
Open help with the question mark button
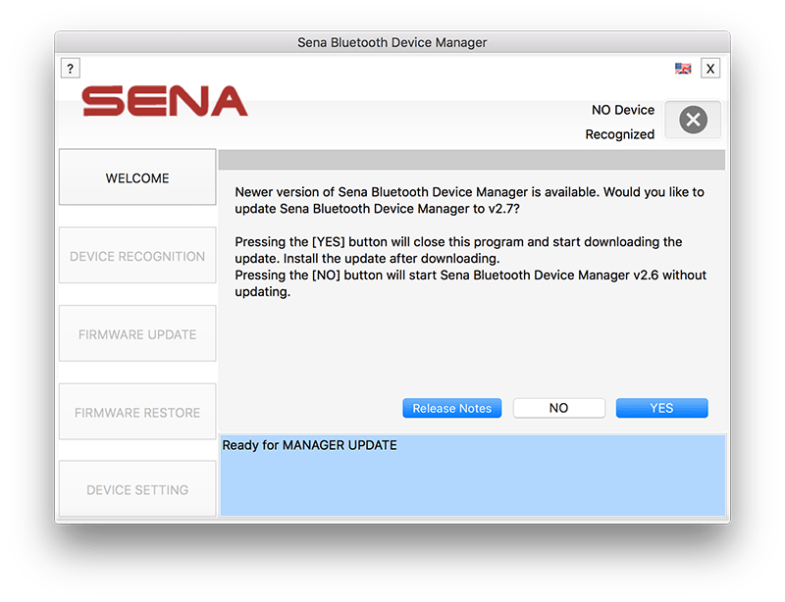point(70,68)
